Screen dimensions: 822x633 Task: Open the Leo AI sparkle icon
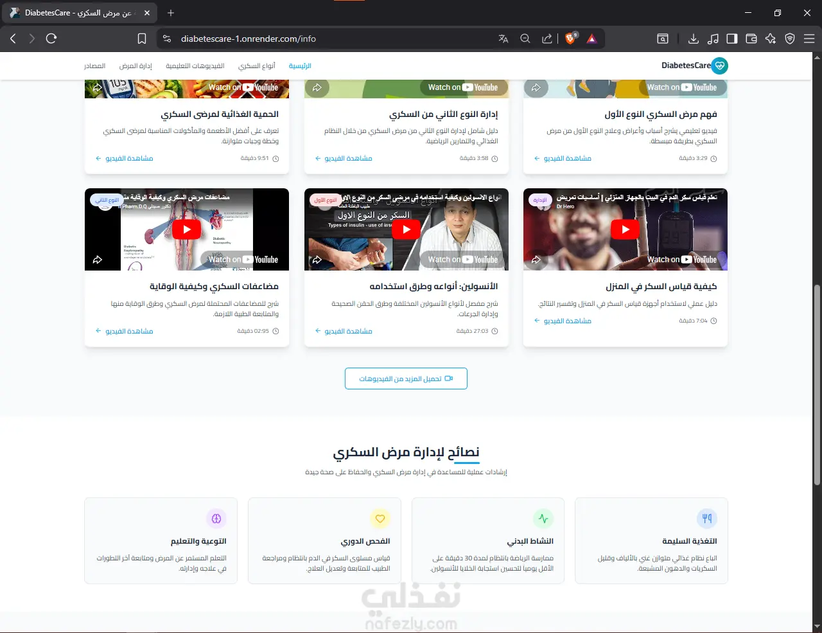click(771, 39)
